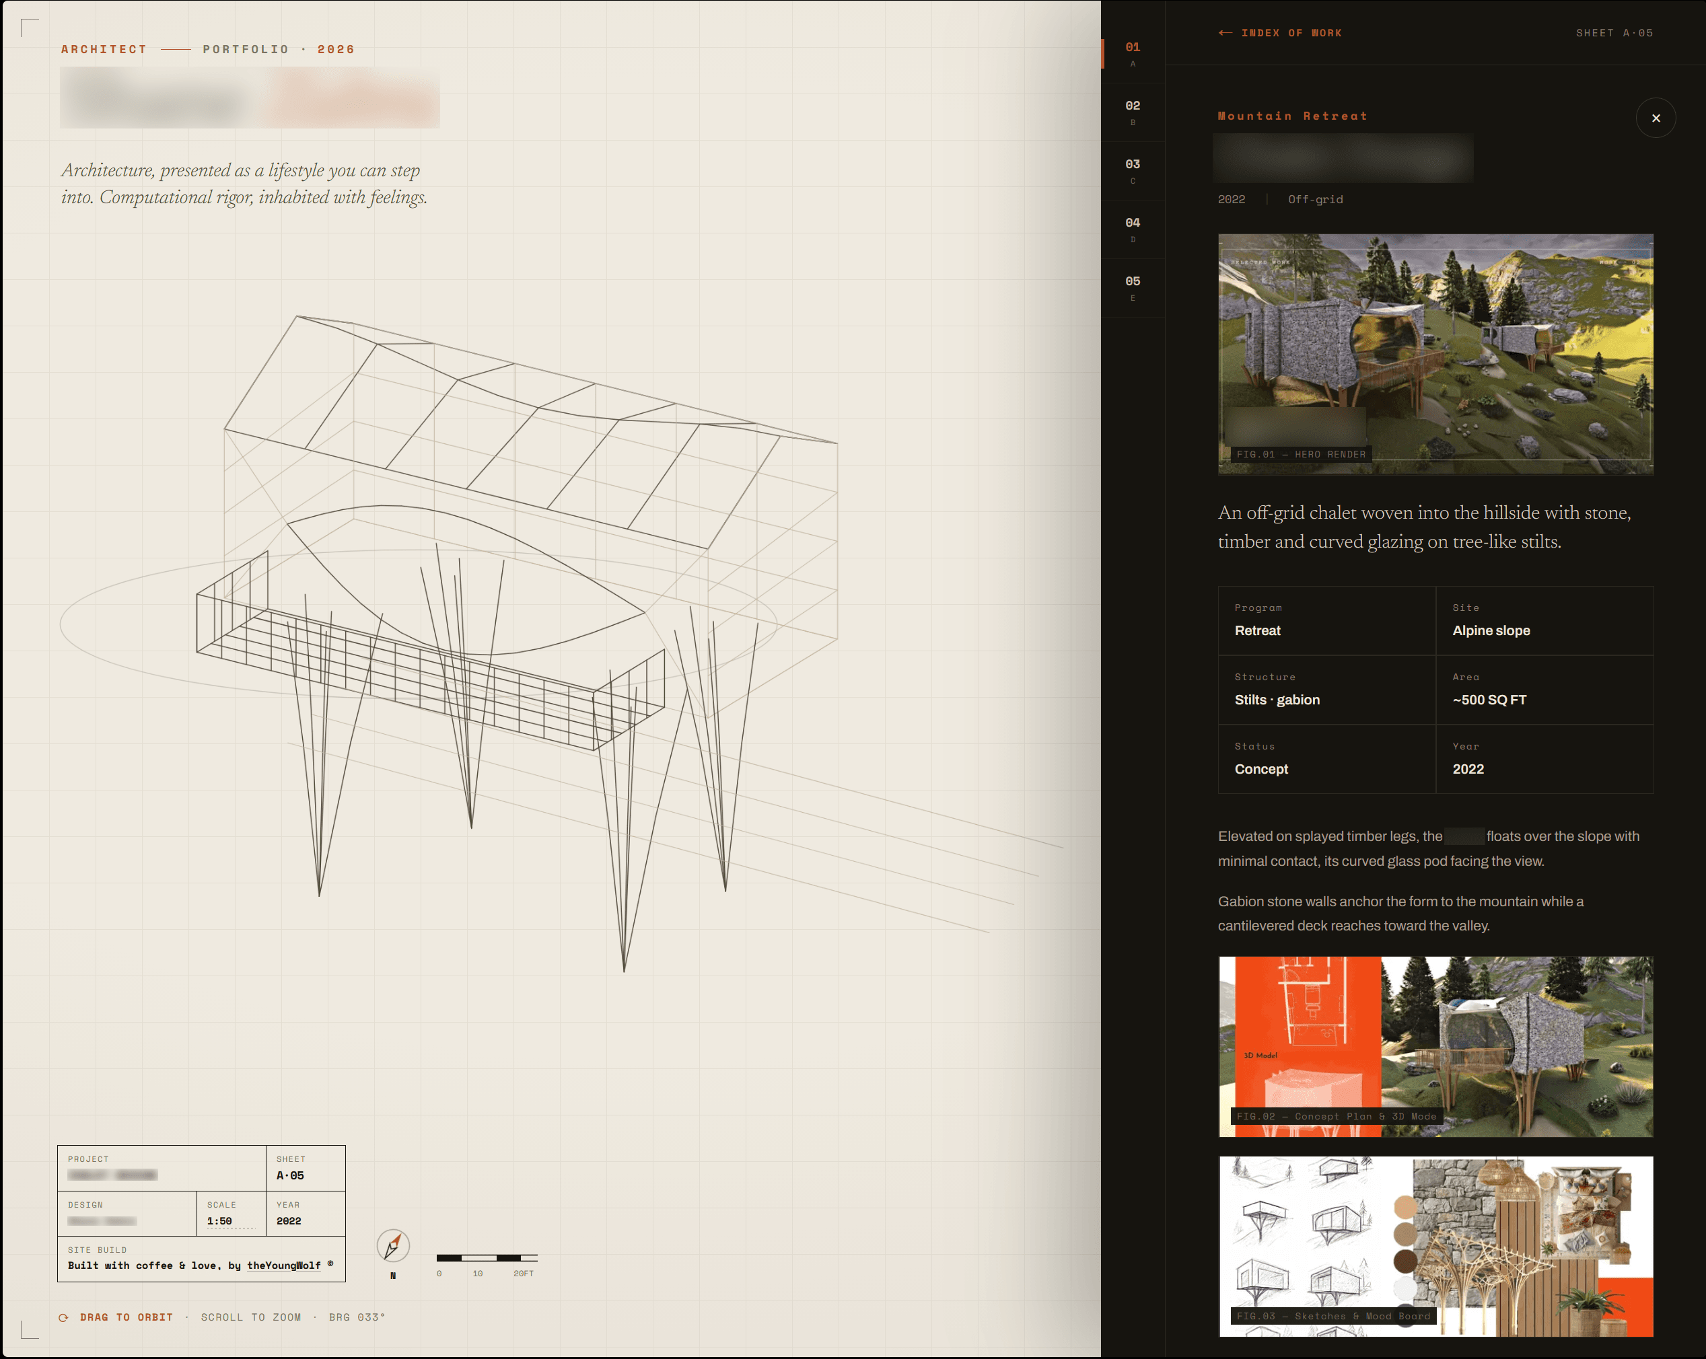
Task: Click the scale bar graphic
Action: coord(487,1257)
